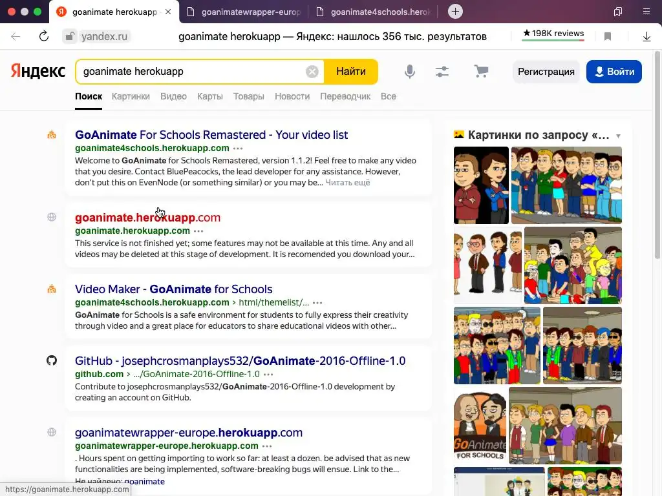Click the Картинки по запросу heading link
This screenshot has width=662, height=496.
pos(539,135)
